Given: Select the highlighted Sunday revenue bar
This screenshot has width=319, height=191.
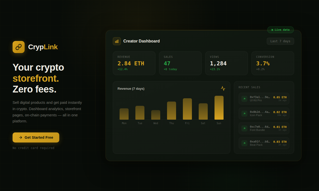Looking at the screenshot, I should click(x=219, y=108).
